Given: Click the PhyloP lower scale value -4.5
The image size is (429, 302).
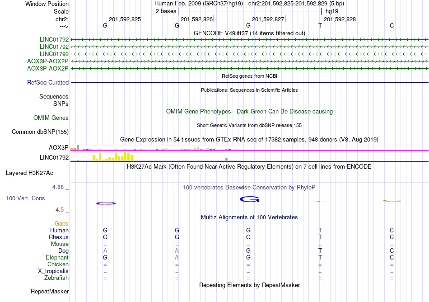Looking at the screenshot, I should point(59,210).
